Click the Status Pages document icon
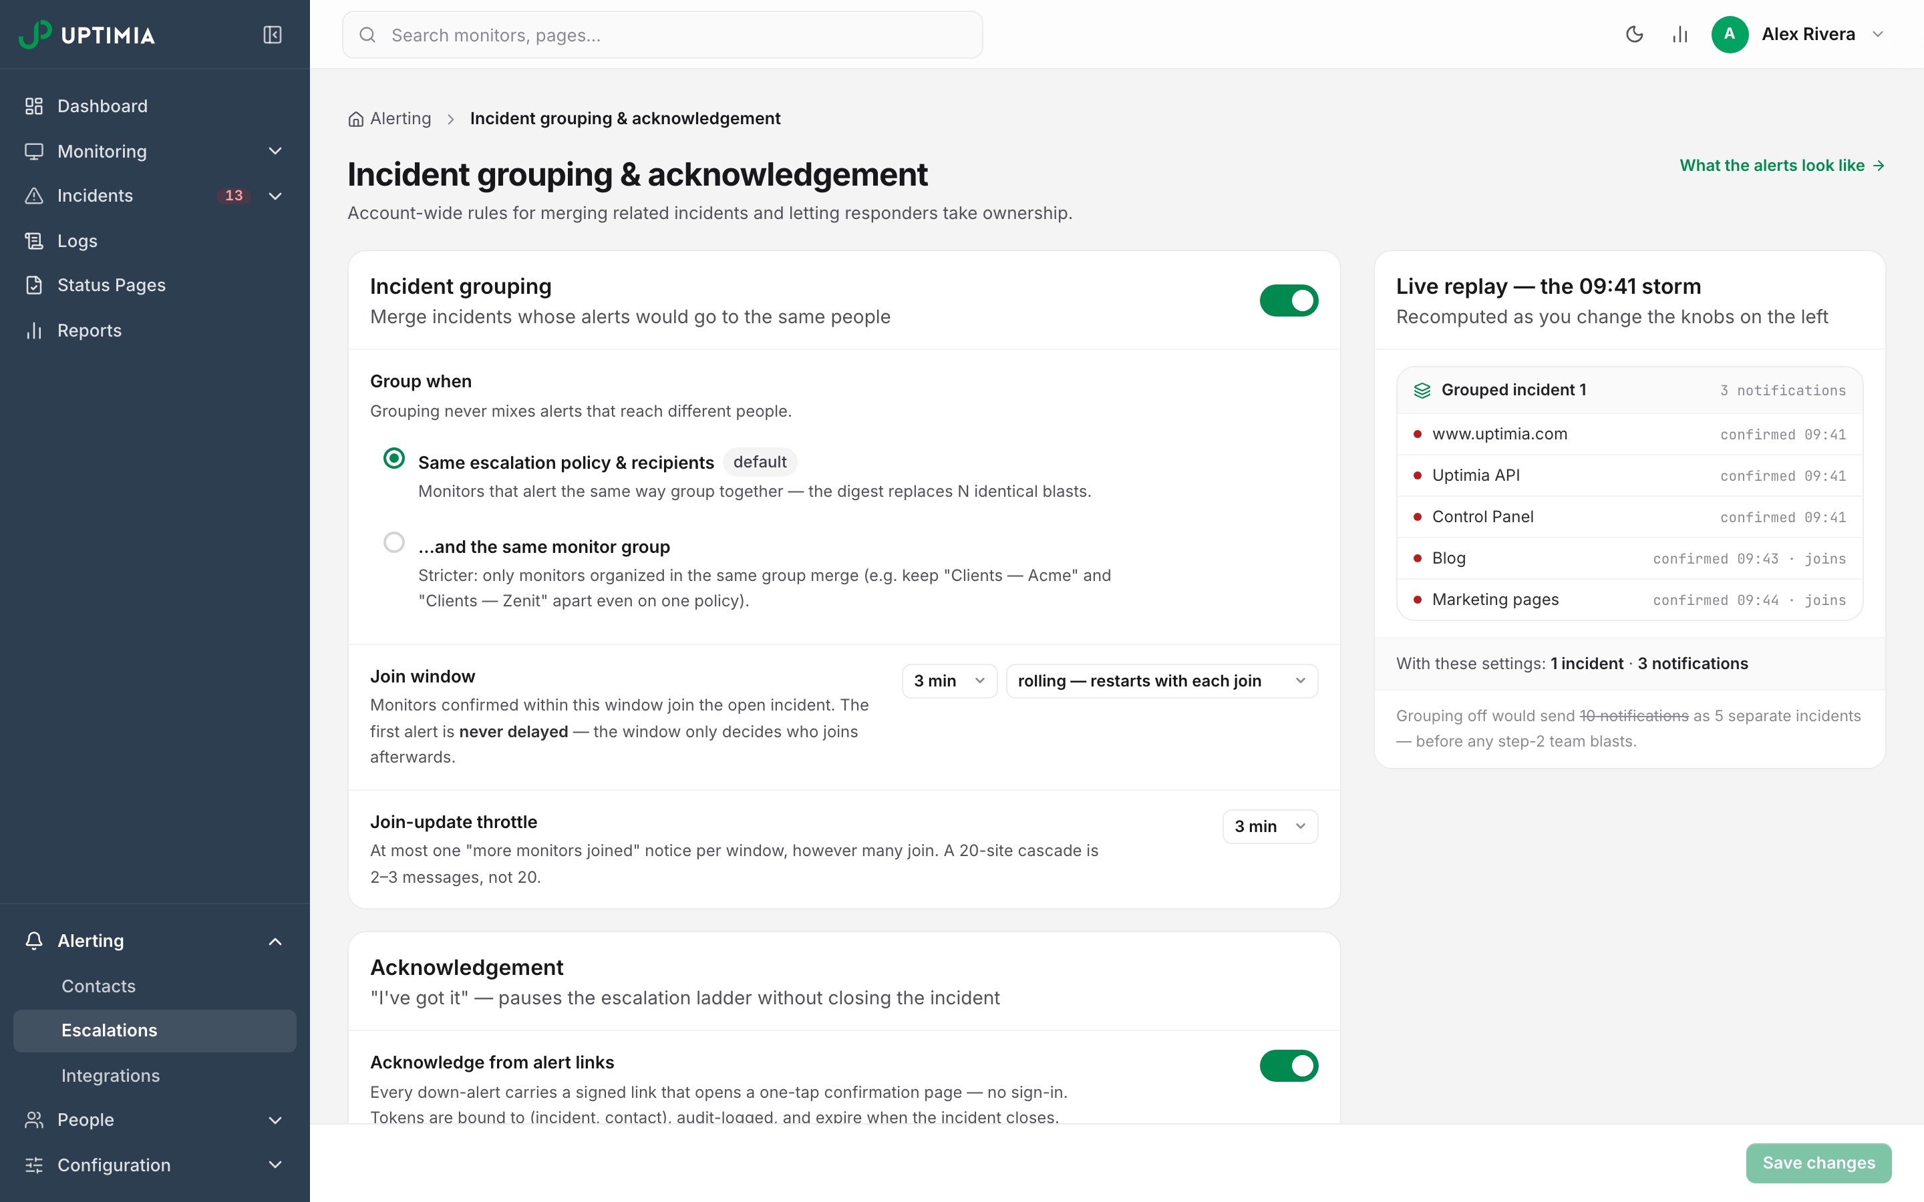Viewport: 1924px width, 1202px height. [x=33, y=285]
